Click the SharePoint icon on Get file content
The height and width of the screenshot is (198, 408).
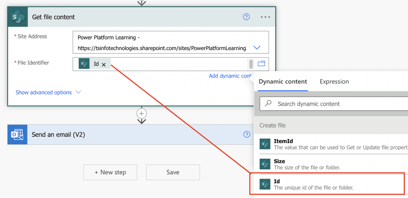pyautogui.click(x=18, y=17)
